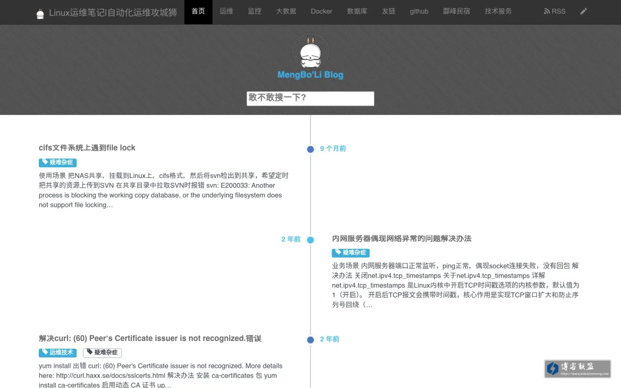Open the 技术服务 menu item
This screenshot has width=621, height=388.
[498, 11]
